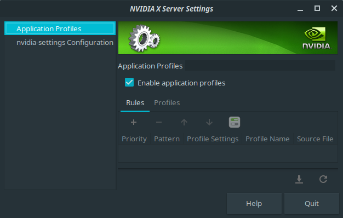343x218 pixels.
Task: Switch to the Profiles tab
Action: (x=167, y=103)
